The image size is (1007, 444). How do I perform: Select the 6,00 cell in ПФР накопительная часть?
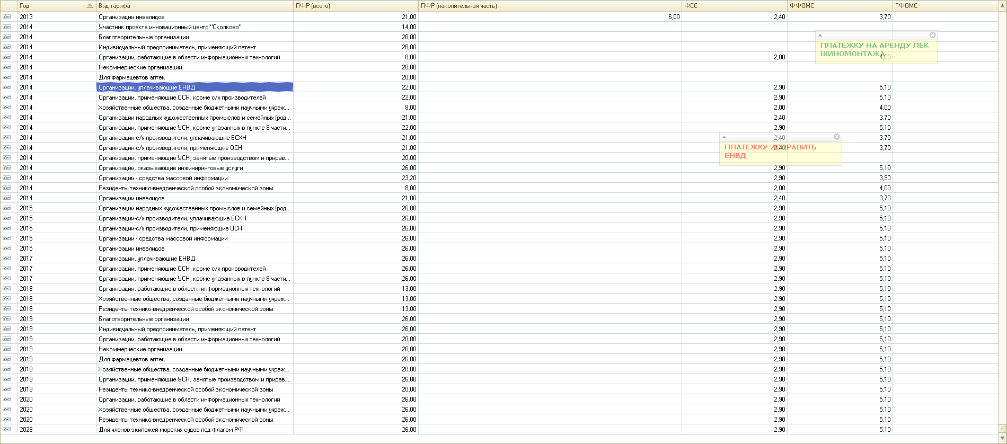(550, 17)
